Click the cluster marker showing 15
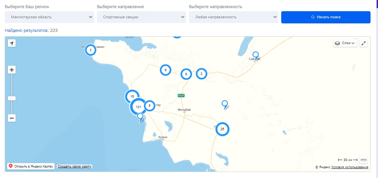This screenshot has height=178, width=378. click(132, 97)
